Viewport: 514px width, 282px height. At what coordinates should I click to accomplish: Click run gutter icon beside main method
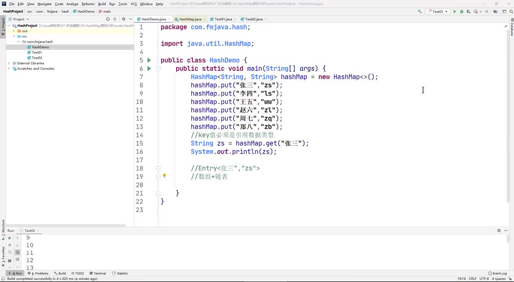coord(149,69)
